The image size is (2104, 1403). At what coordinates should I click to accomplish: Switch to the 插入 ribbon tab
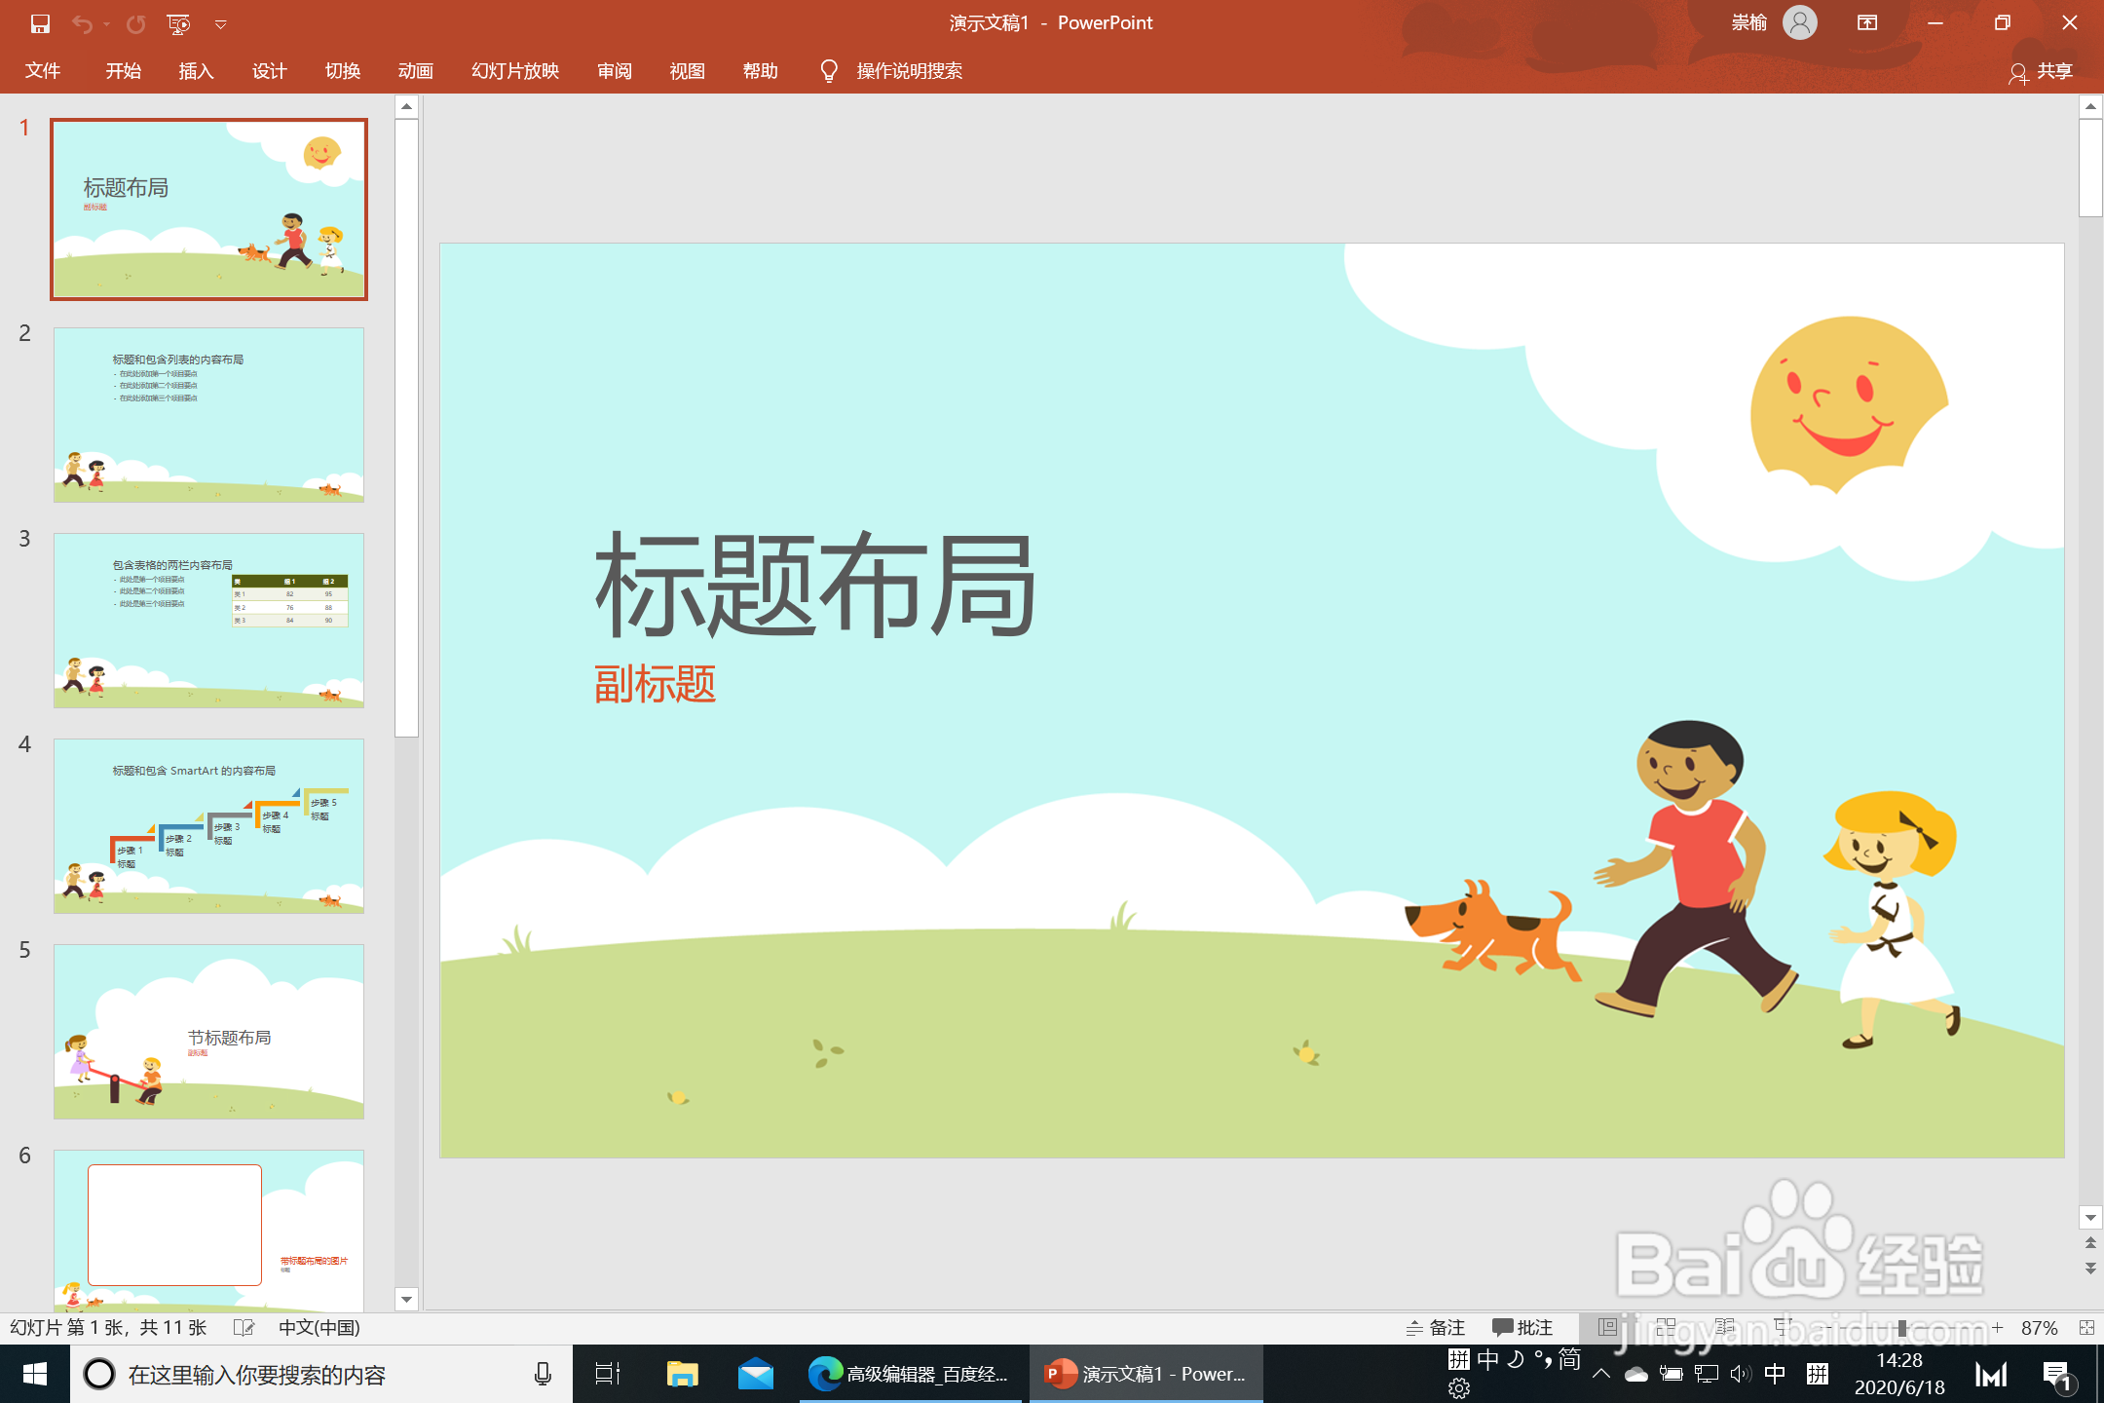[196, 70]
